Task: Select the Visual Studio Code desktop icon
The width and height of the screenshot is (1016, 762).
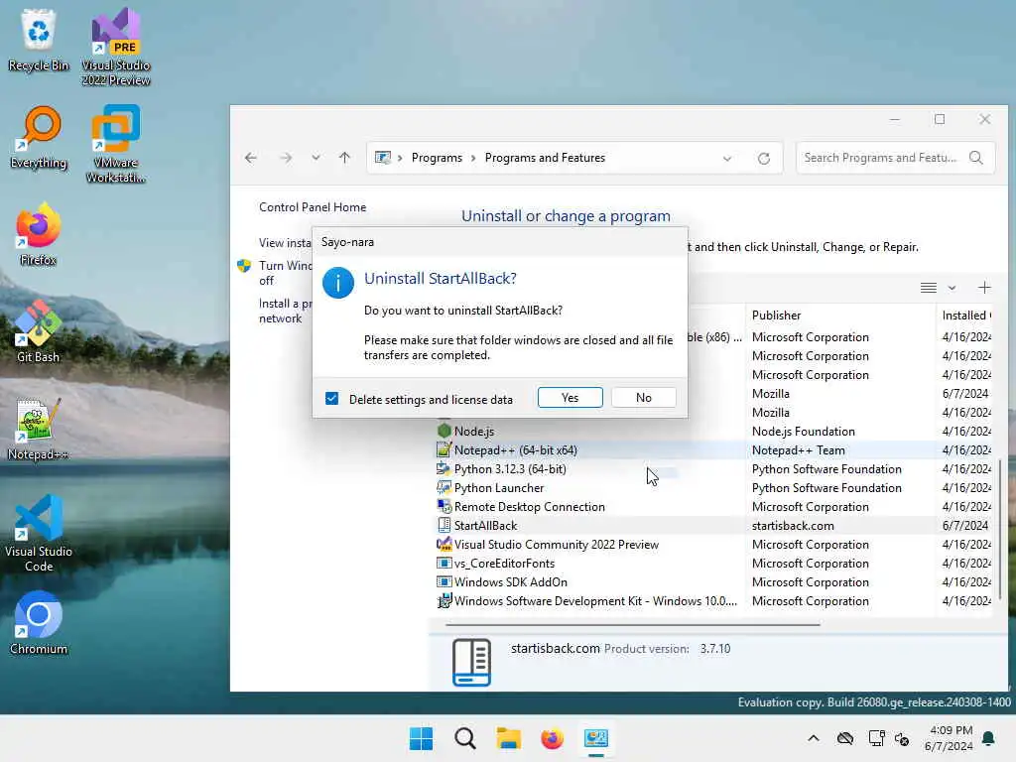Action: tap(39, 533)
